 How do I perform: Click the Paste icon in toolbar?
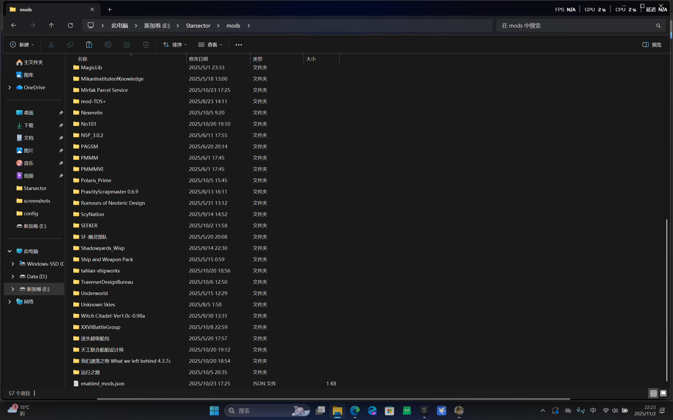click(89, 45)
